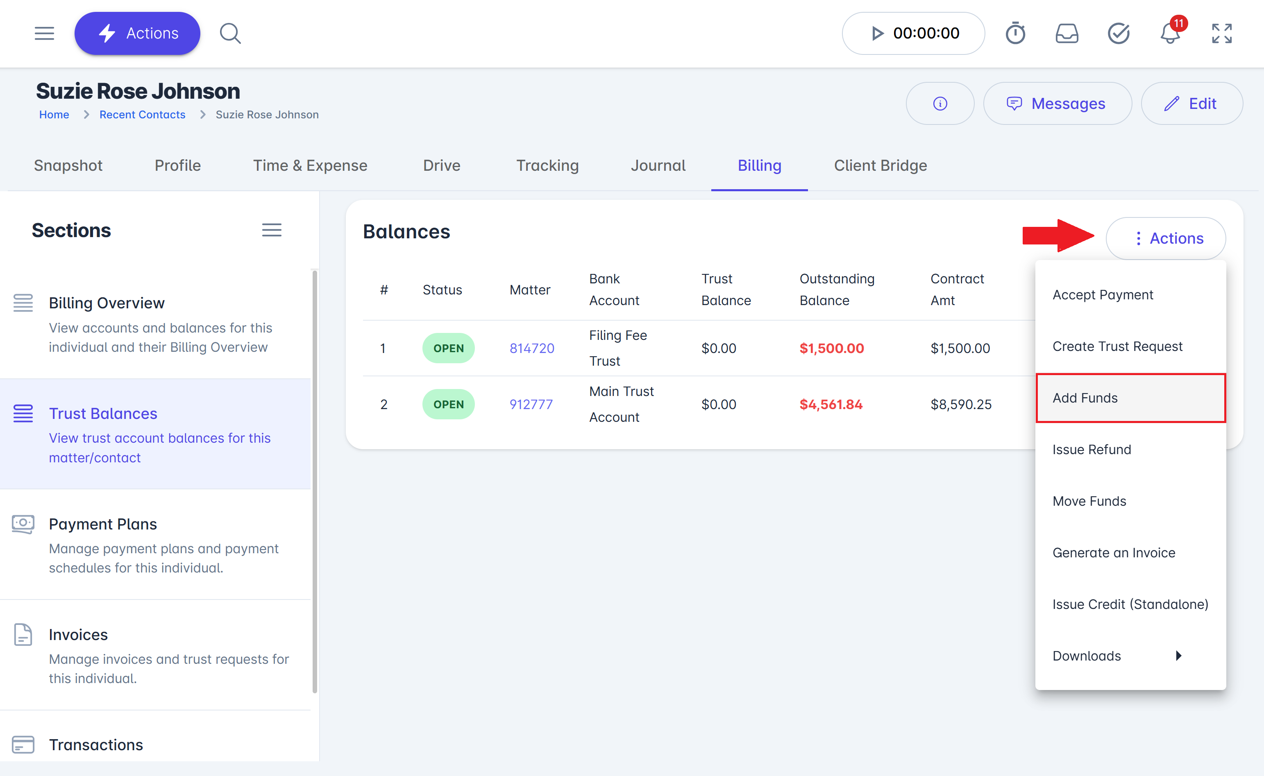Screen dimensions: 1264x776
Task: Expand the Downloads submenu arrow
Action: [x=1178, y=655]
